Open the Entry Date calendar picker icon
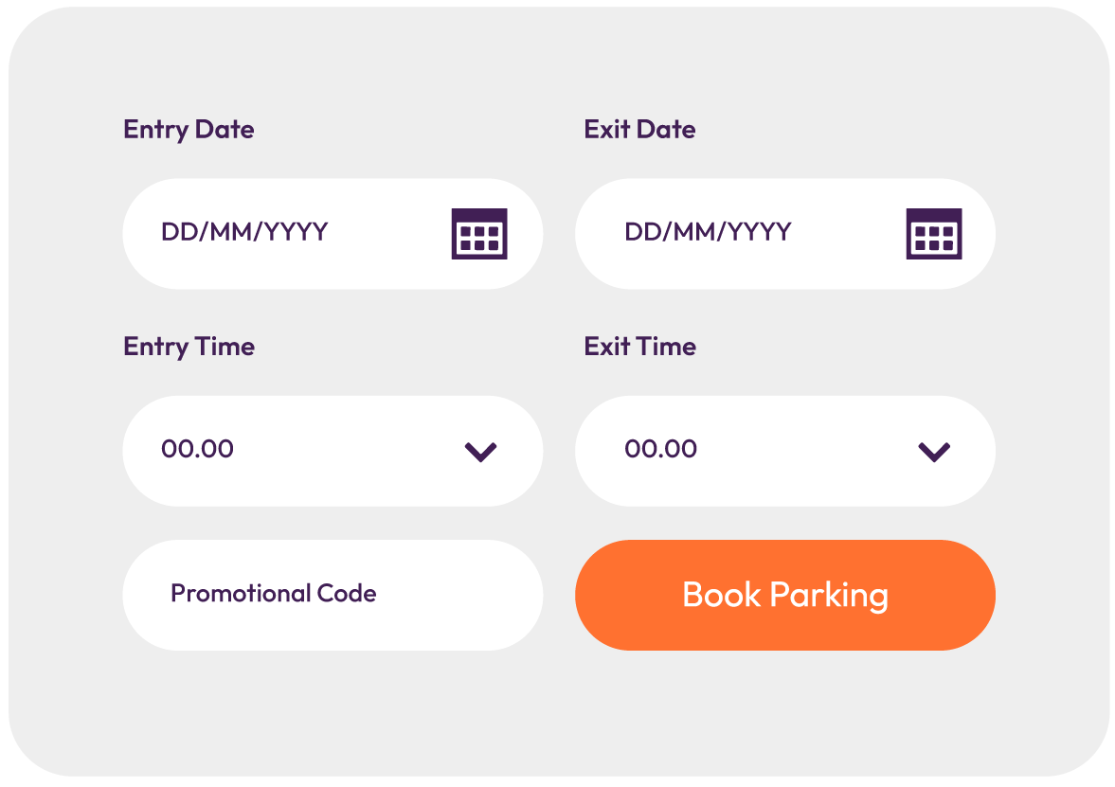 coord(479,234)
